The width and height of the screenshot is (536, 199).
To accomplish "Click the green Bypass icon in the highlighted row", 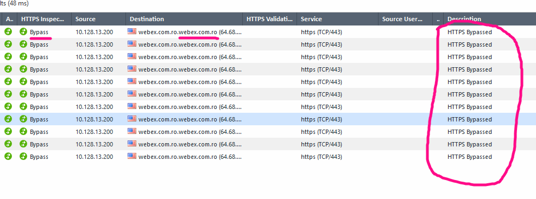I will coord(23,119).
